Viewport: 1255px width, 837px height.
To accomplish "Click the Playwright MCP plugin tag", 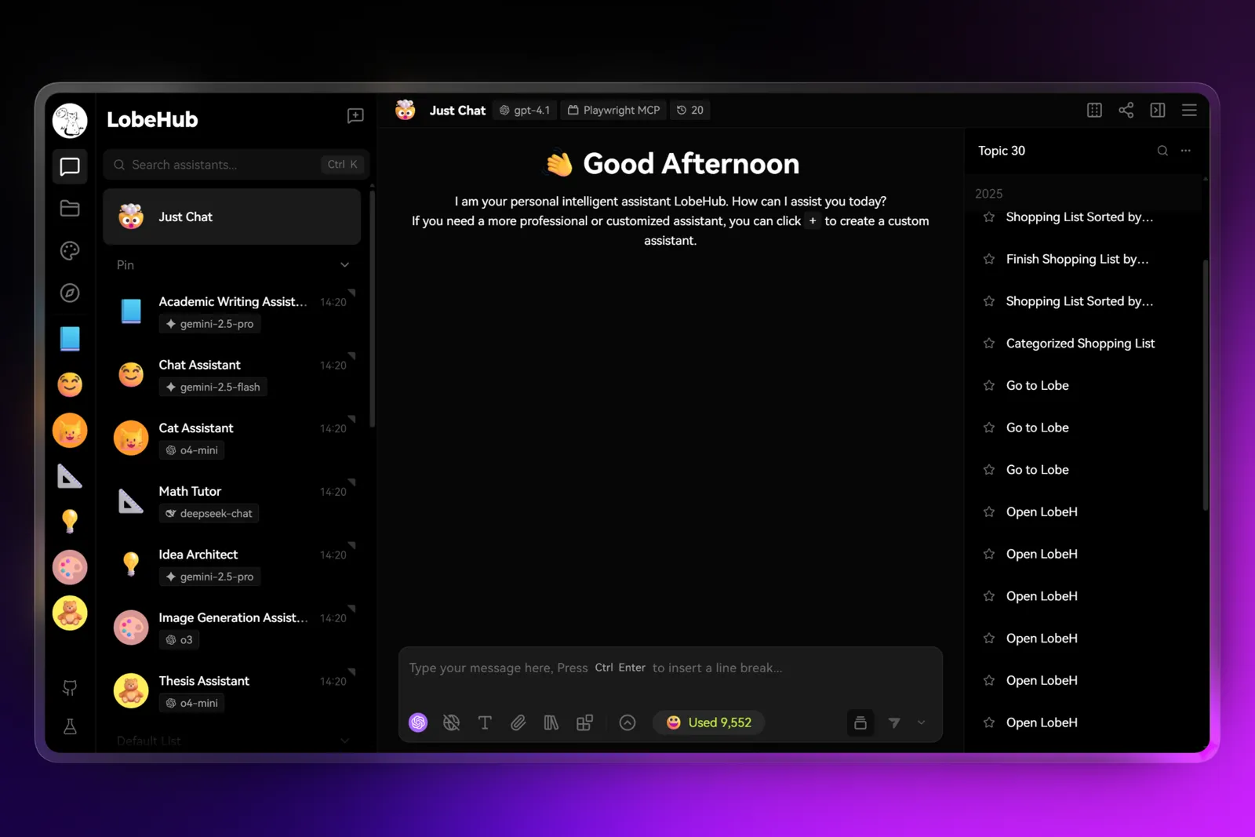I will 613,110.
